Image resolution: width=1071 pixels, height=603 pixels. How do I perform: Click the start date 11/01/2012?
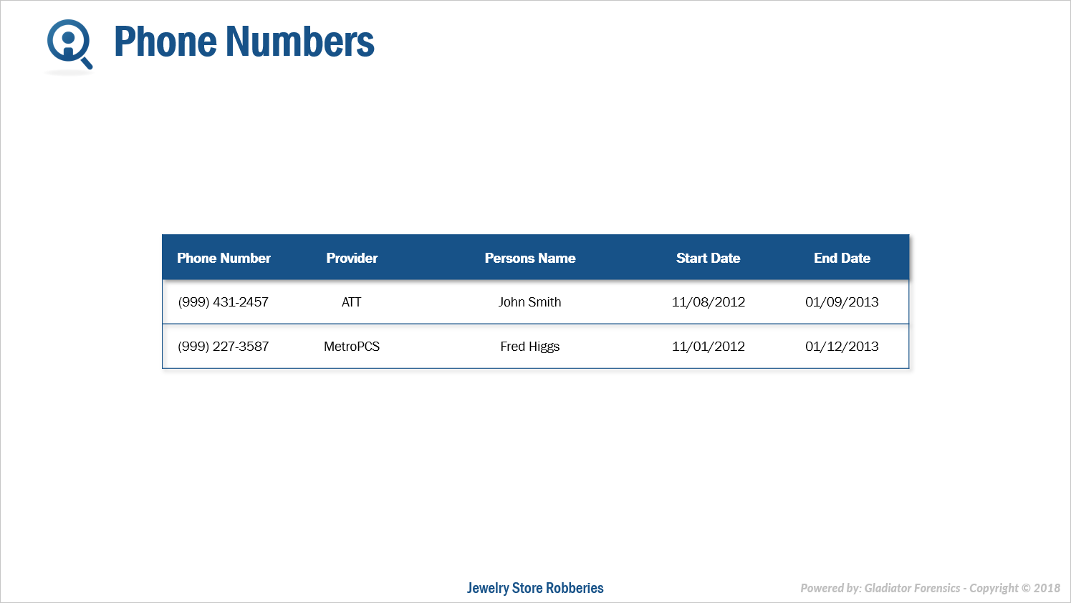coord(708,347)
